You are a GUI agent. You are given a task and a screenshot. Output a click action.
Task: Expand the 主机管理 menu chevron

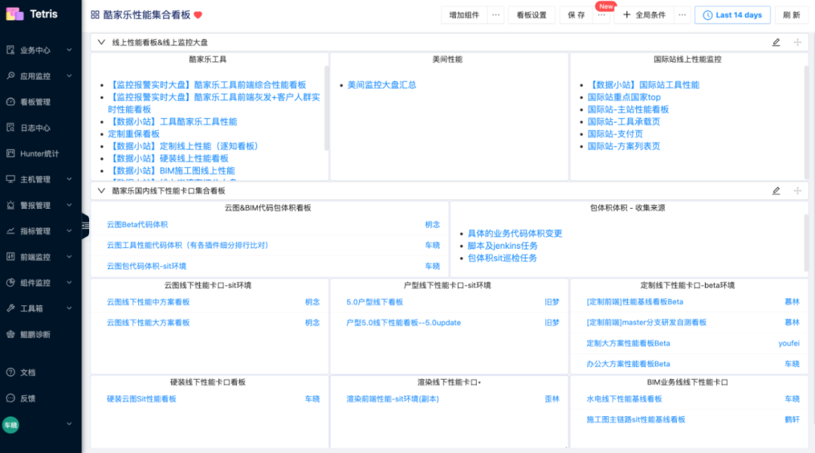69,179
